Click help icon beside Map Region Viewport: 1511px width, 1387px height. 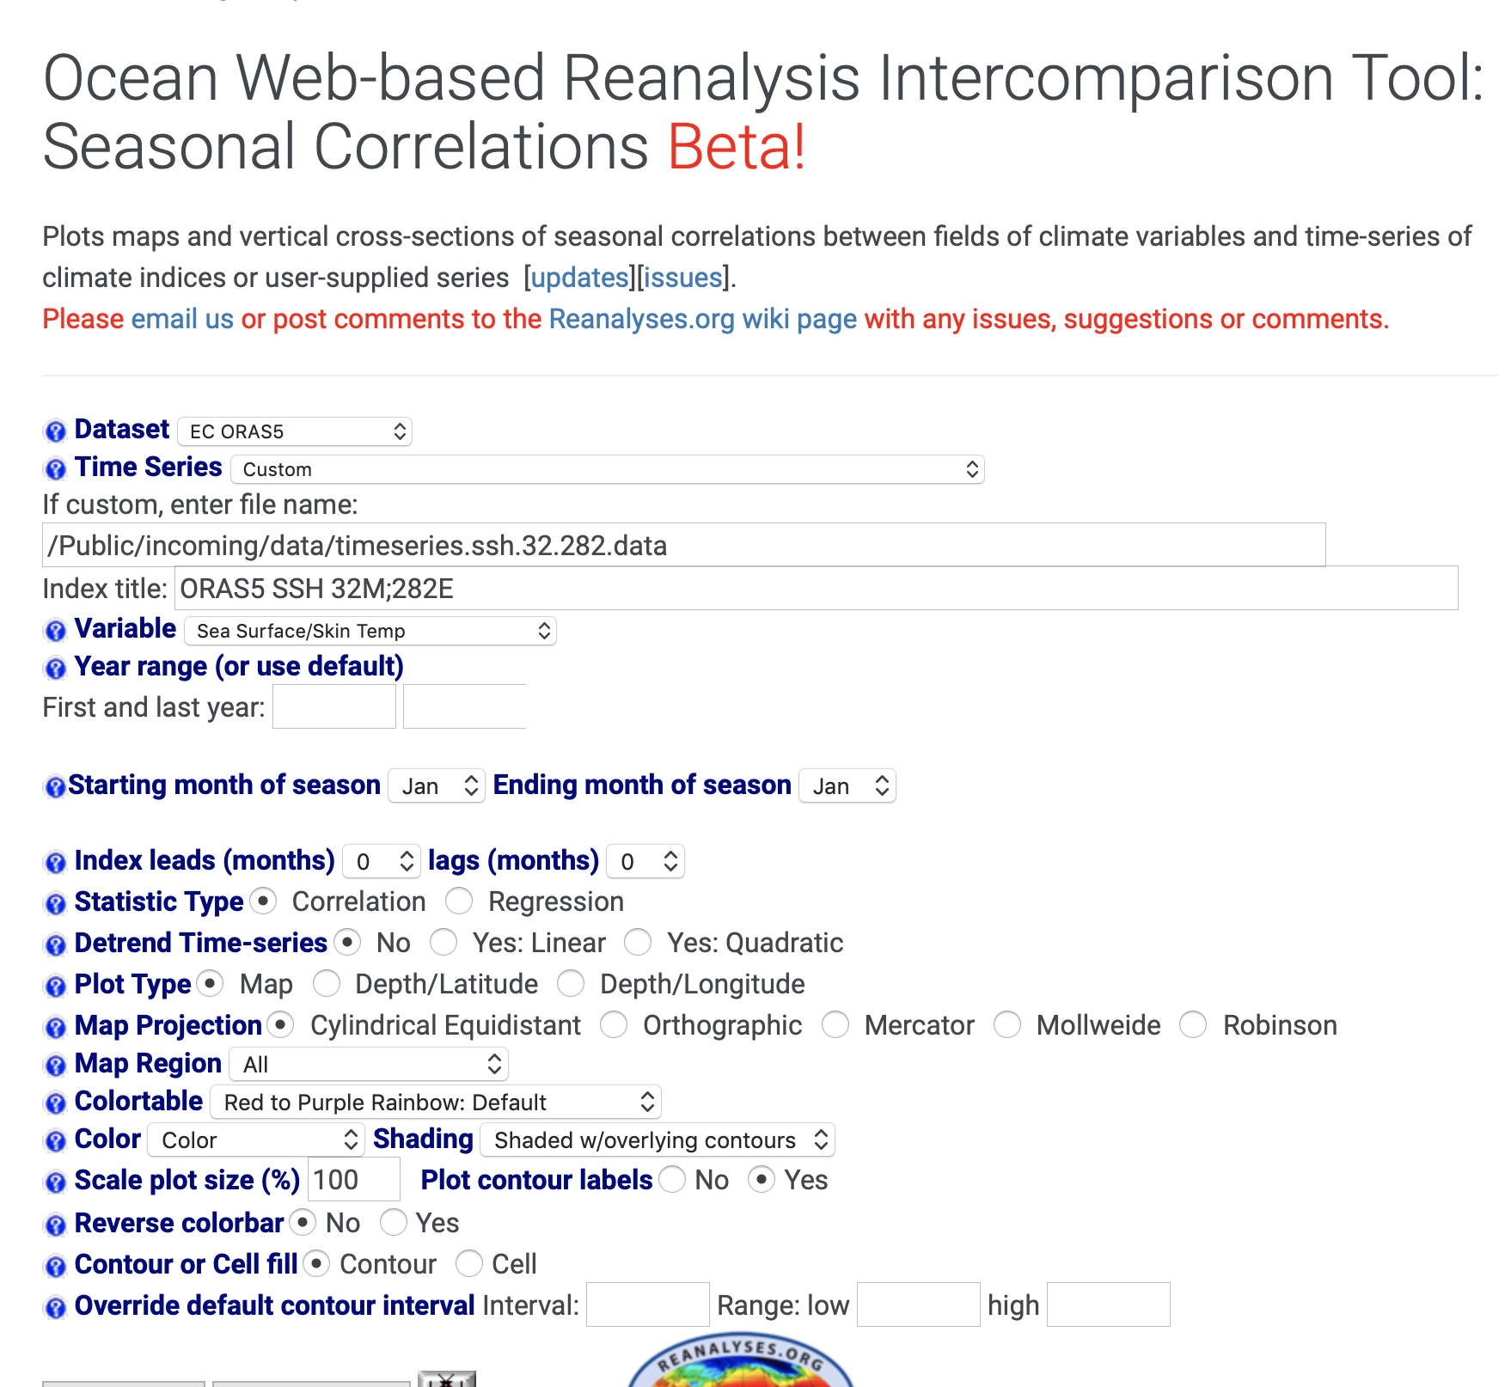point(55,1065)
